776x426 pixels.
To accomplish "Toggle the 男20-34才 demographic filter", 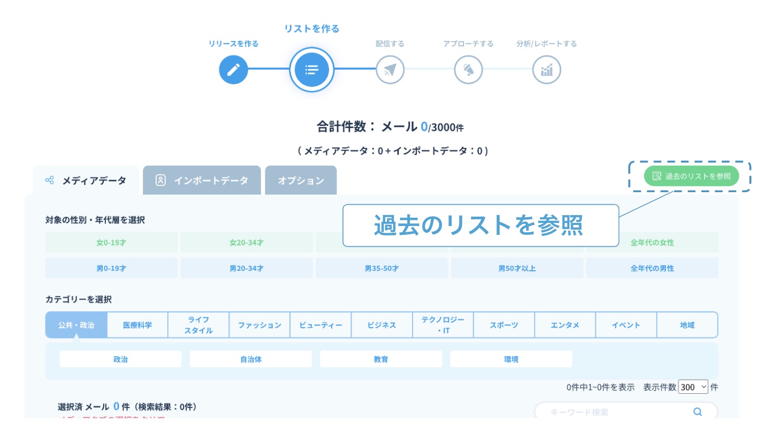I will tap(246, 269).
